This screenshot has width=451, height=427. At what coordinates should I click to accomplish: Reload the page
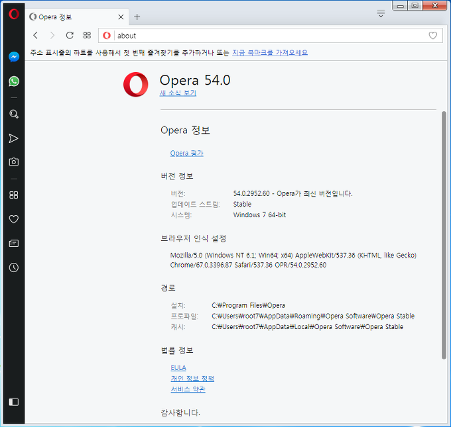(x=70, y=35)
